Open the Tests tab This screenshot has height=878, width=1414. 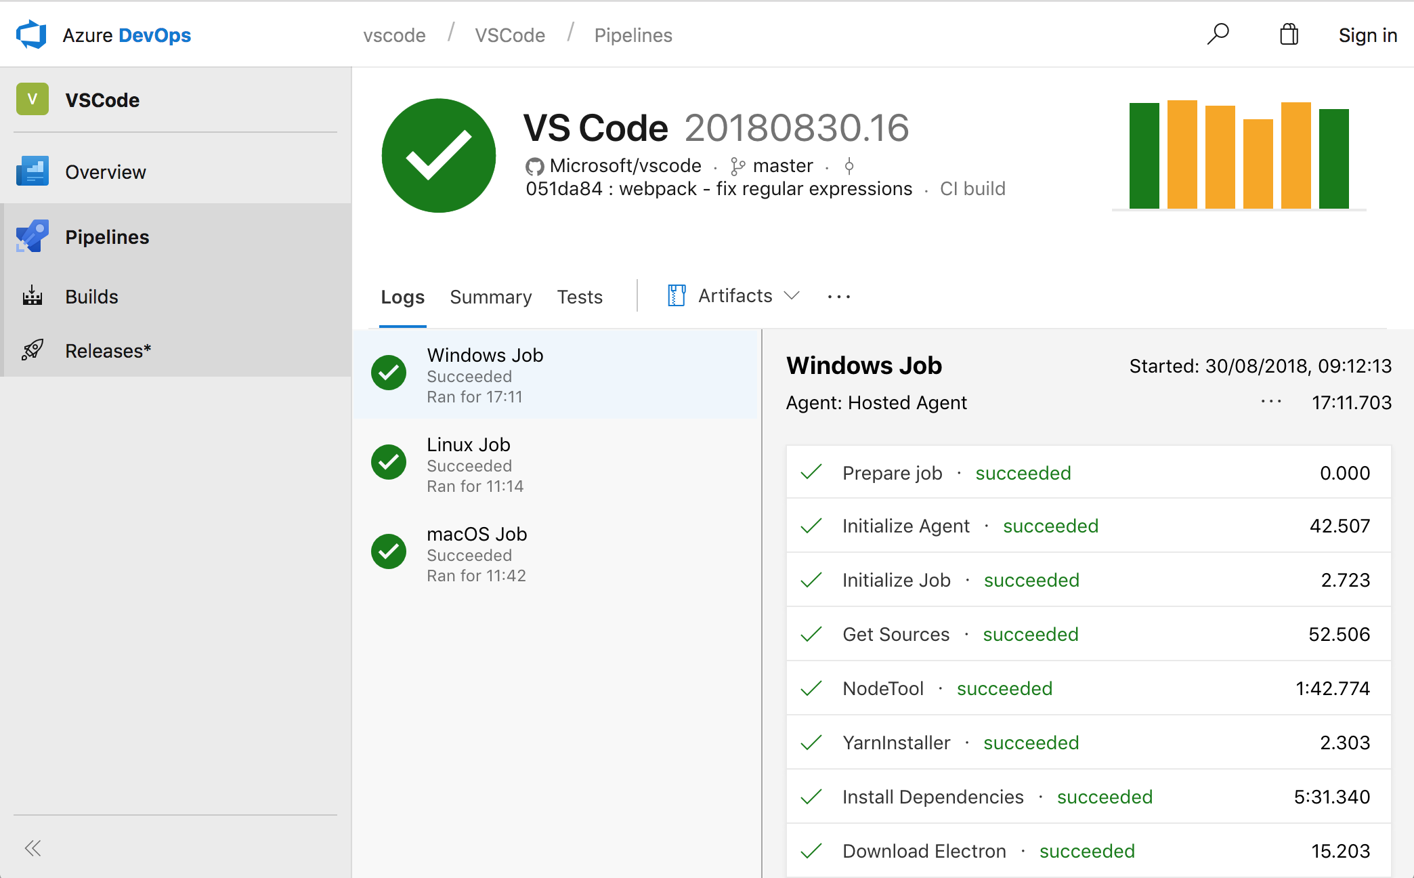click(580, 297)
